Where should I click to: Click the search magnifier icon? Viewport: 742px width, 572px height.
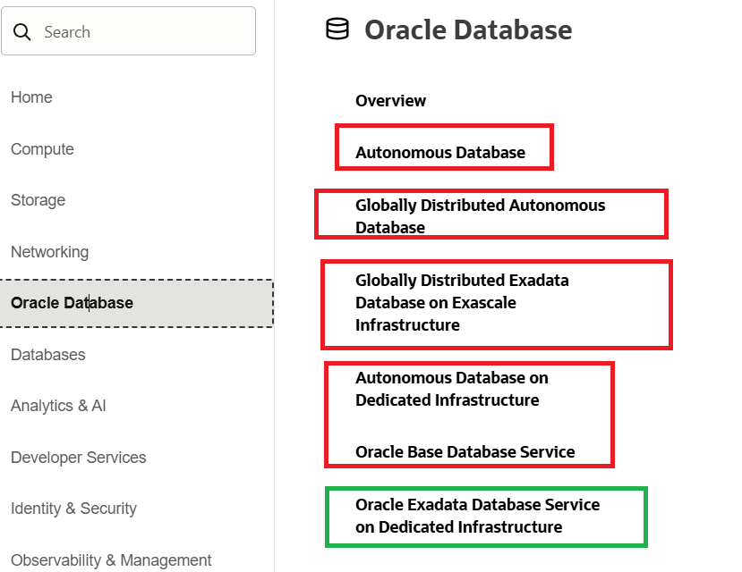[x=21, y=32]
